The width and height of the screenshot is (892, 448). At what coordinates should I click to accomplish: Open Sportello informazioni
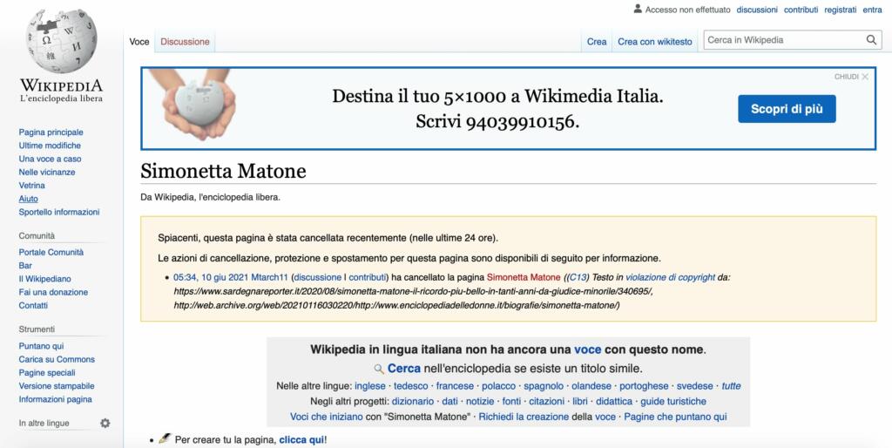(59, 212)
